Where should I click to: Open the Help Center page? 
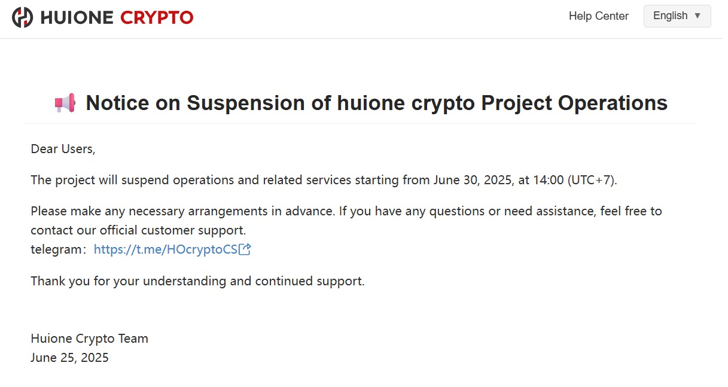[x=598, y=16]
